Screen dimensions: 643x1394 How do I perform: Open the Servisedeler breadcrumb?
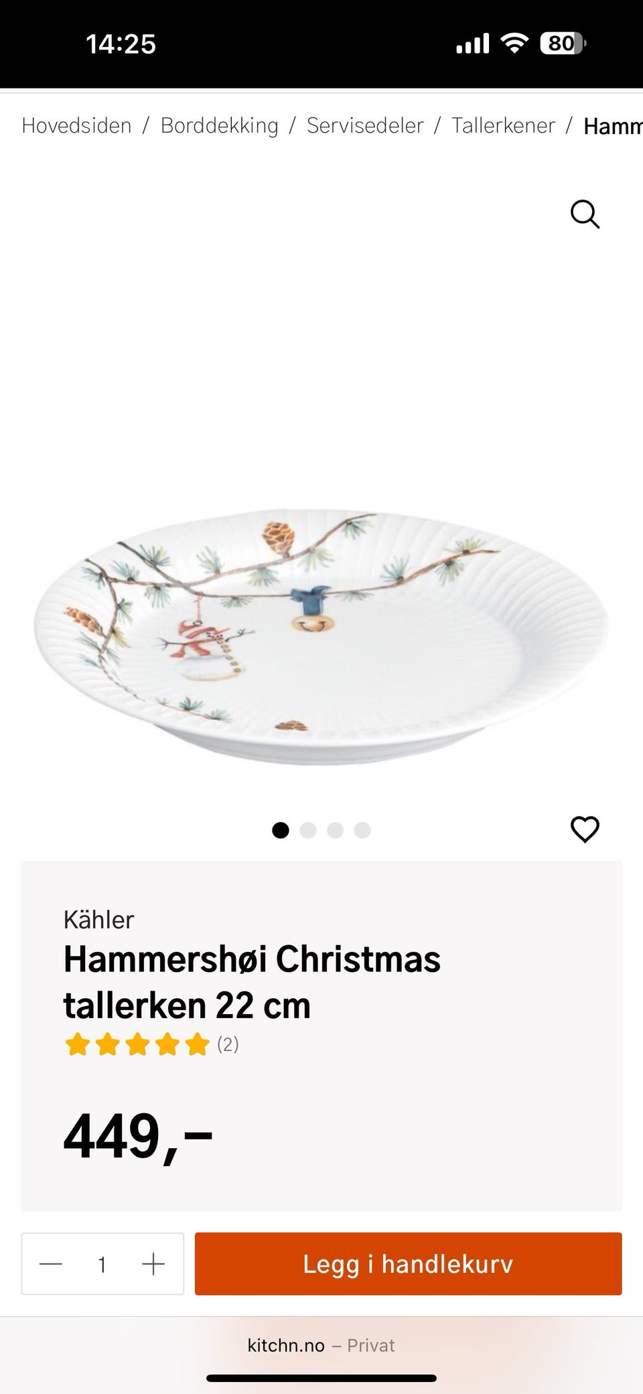[x=365, y=125]
